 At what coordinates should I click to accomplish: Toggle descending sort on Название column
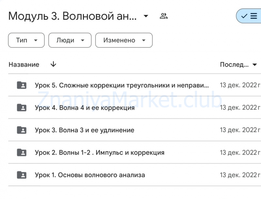pos(53,64)
